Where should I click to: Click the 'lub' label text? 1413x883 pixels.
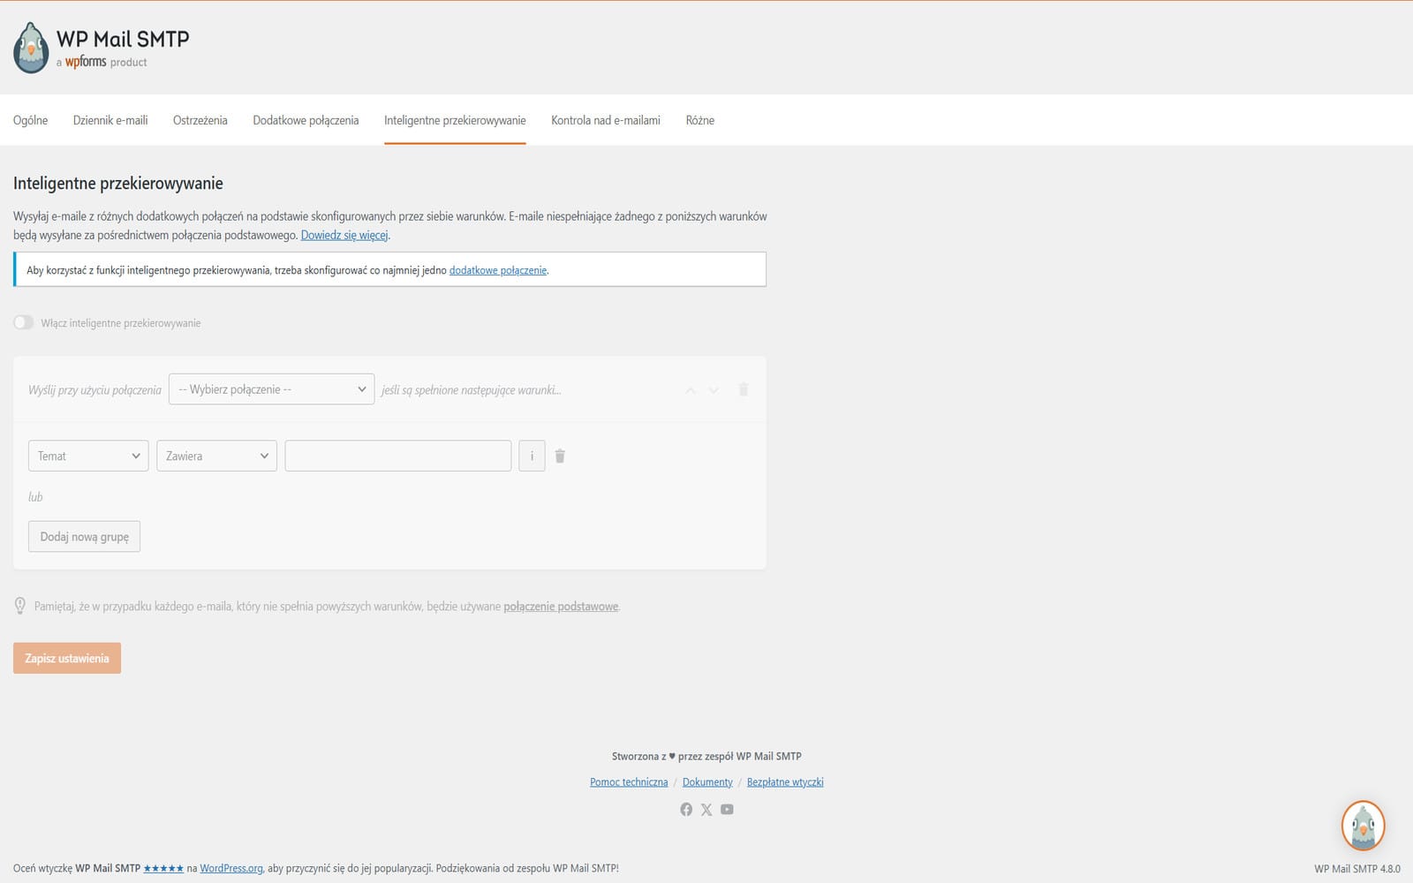point(35,497)
